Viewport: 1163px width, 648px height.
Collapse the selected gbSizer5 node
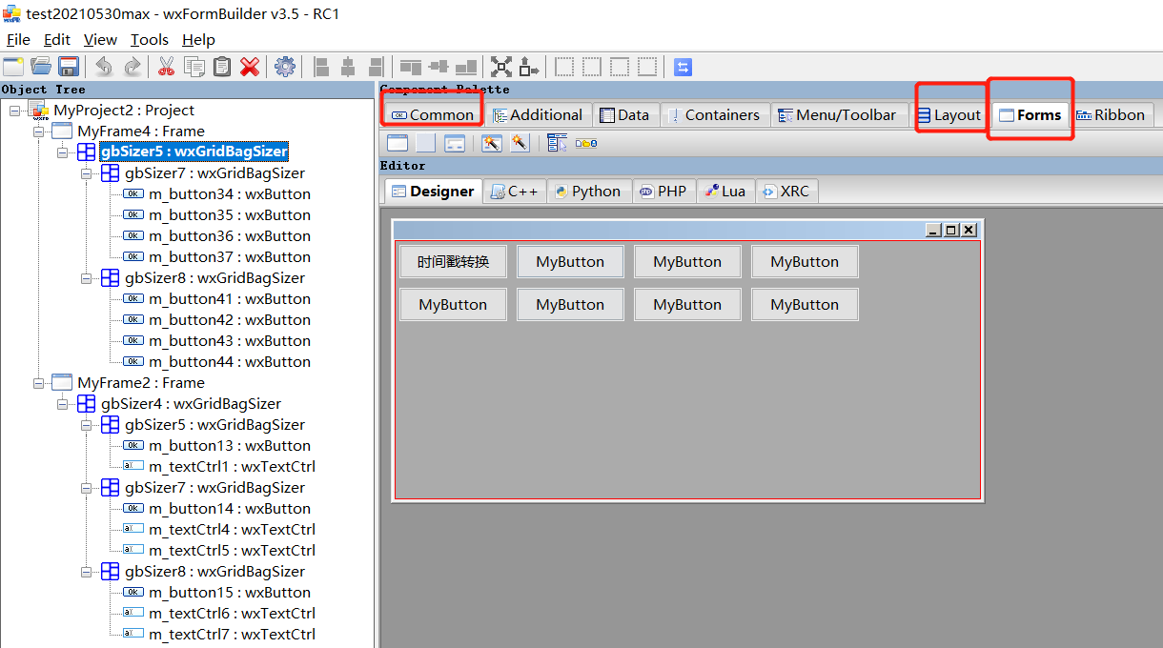point(63,152)
